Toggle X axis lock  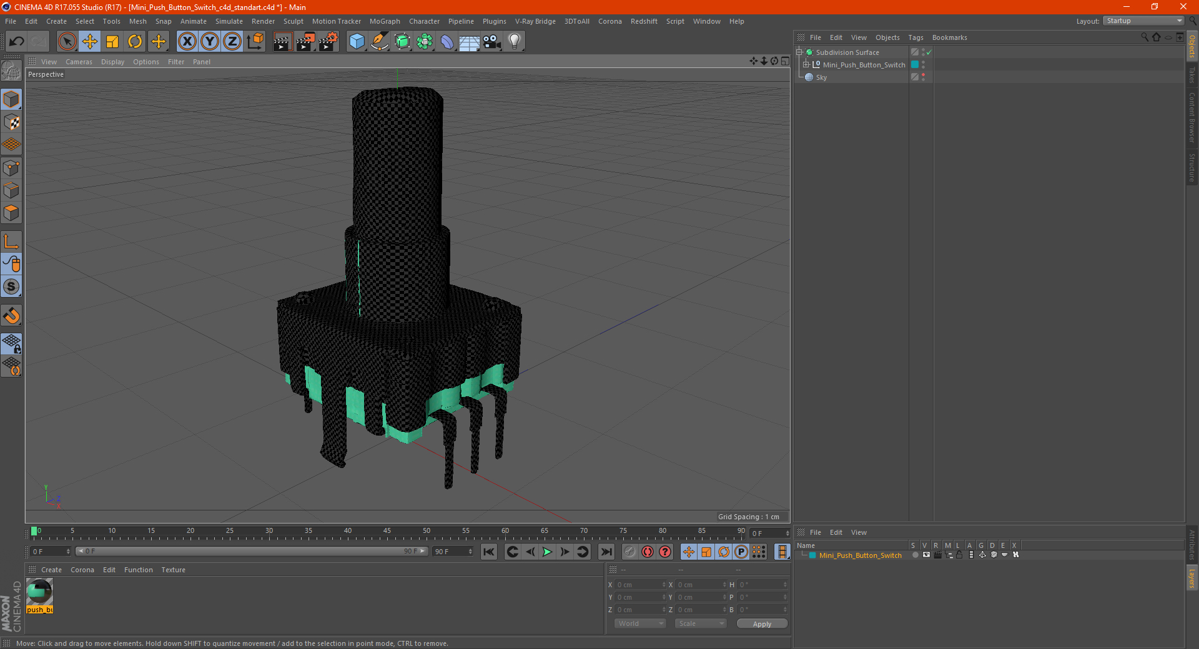[187, 42]
